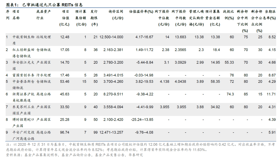Click total fundraising value '58.35'
This screenshot has height=158, width=279.
coord(215,82)
